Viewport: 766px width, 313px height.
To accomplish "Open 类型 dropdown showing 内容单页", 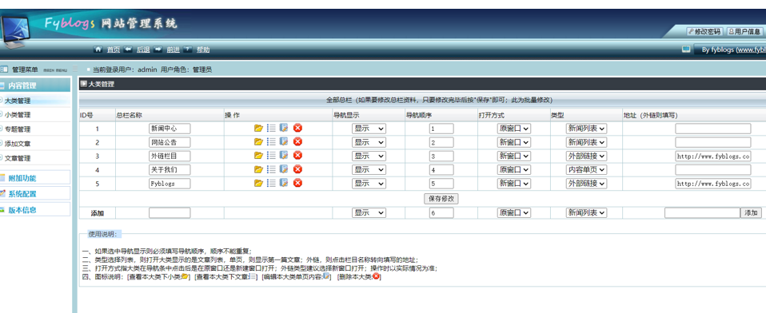I will [586, 169].
